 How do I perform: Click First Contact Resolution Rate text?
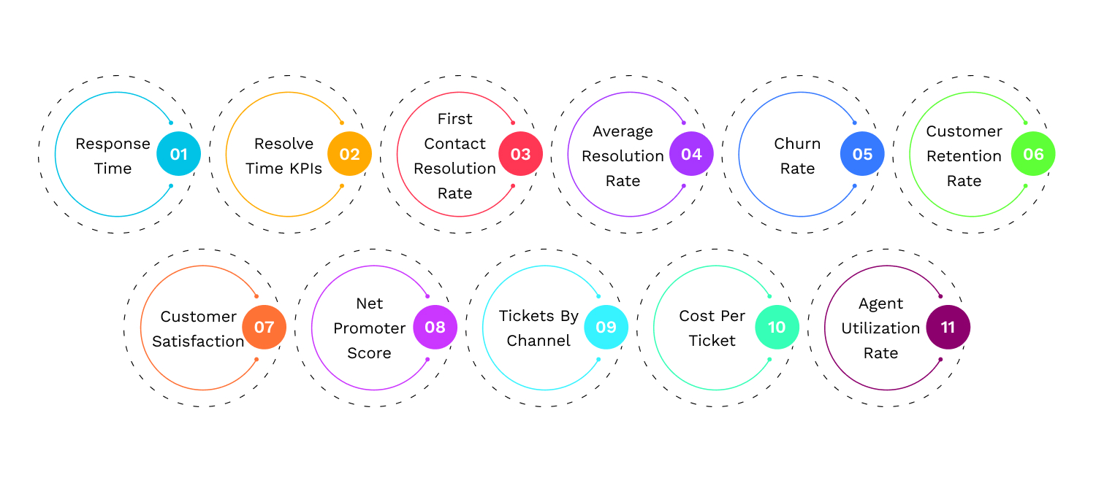(454, 156)
